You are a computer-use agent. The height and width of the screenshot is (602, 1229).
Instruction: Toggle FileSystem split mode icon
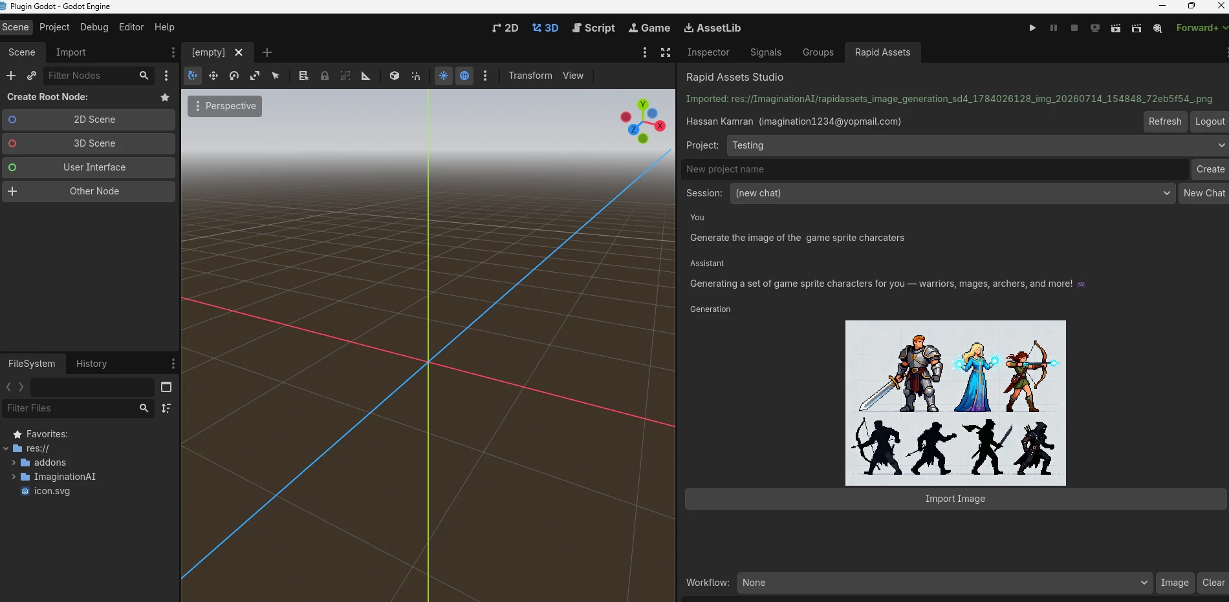(x=166, y=387)
